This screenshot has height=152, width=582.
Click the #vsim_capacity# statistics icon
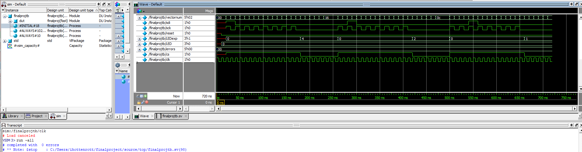[10, 46]
